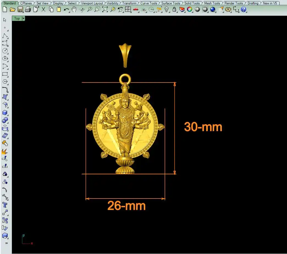Image resolution: width=287 pixels, height=254 pixels.
Task: Click the Undo arrow icon
Action: pos(66,10)
